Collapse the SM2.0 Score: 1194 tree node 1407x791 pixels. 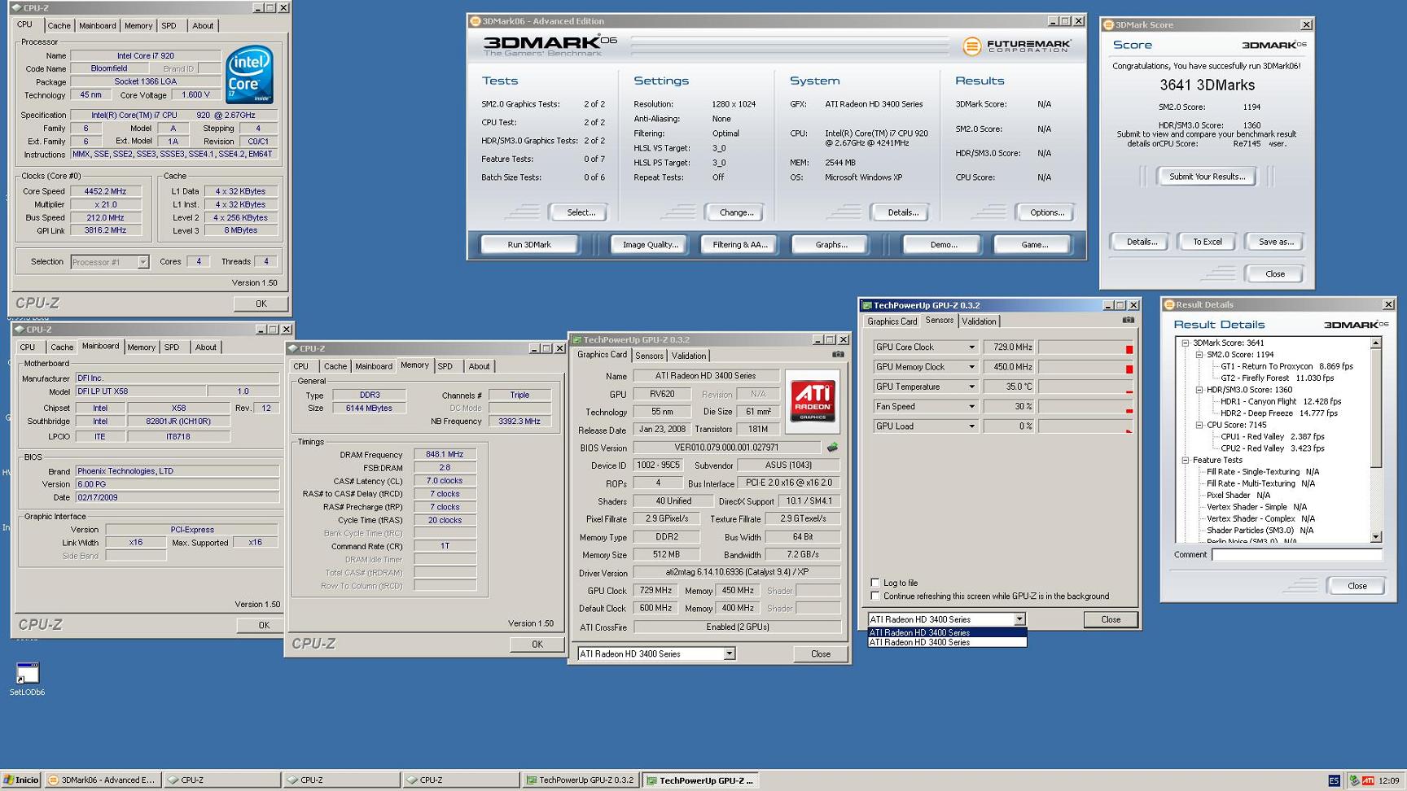(1199, 355)
